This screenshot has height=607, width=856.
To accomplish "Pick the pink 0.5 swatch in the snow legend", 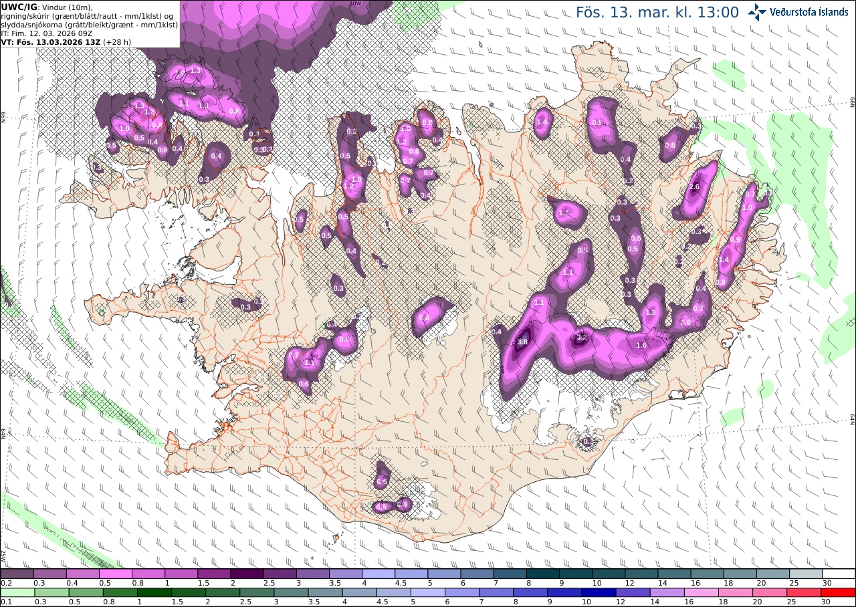I will [116, 574].
